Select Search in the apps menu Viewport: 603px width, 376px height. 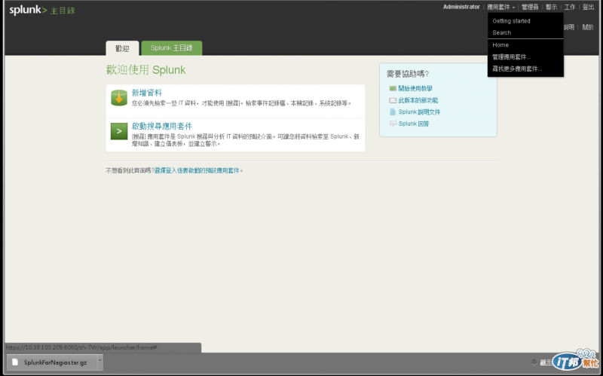(x=501, y=32)
